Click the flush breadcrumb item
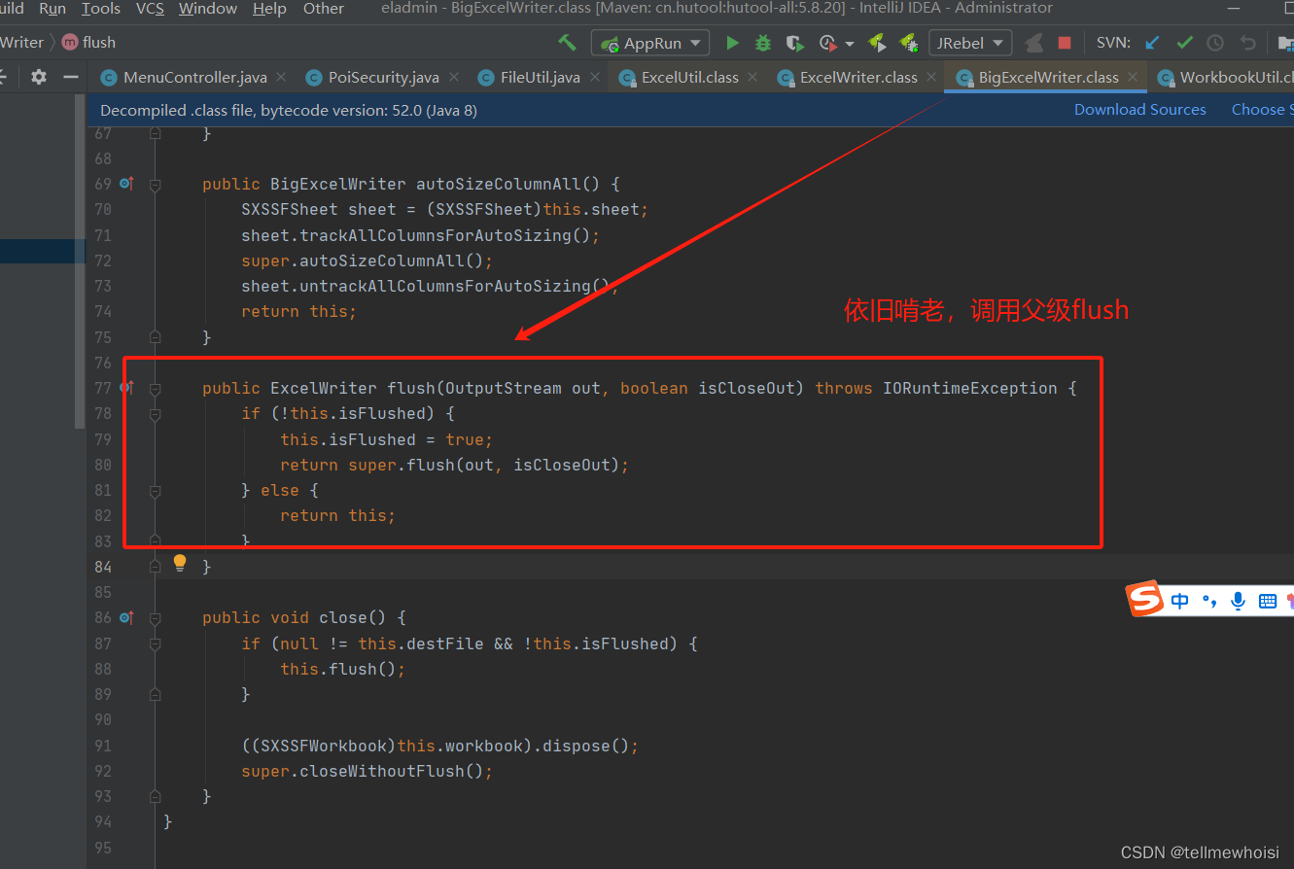The height and width of the screenshot is (869, 1294). pos(88,43)
